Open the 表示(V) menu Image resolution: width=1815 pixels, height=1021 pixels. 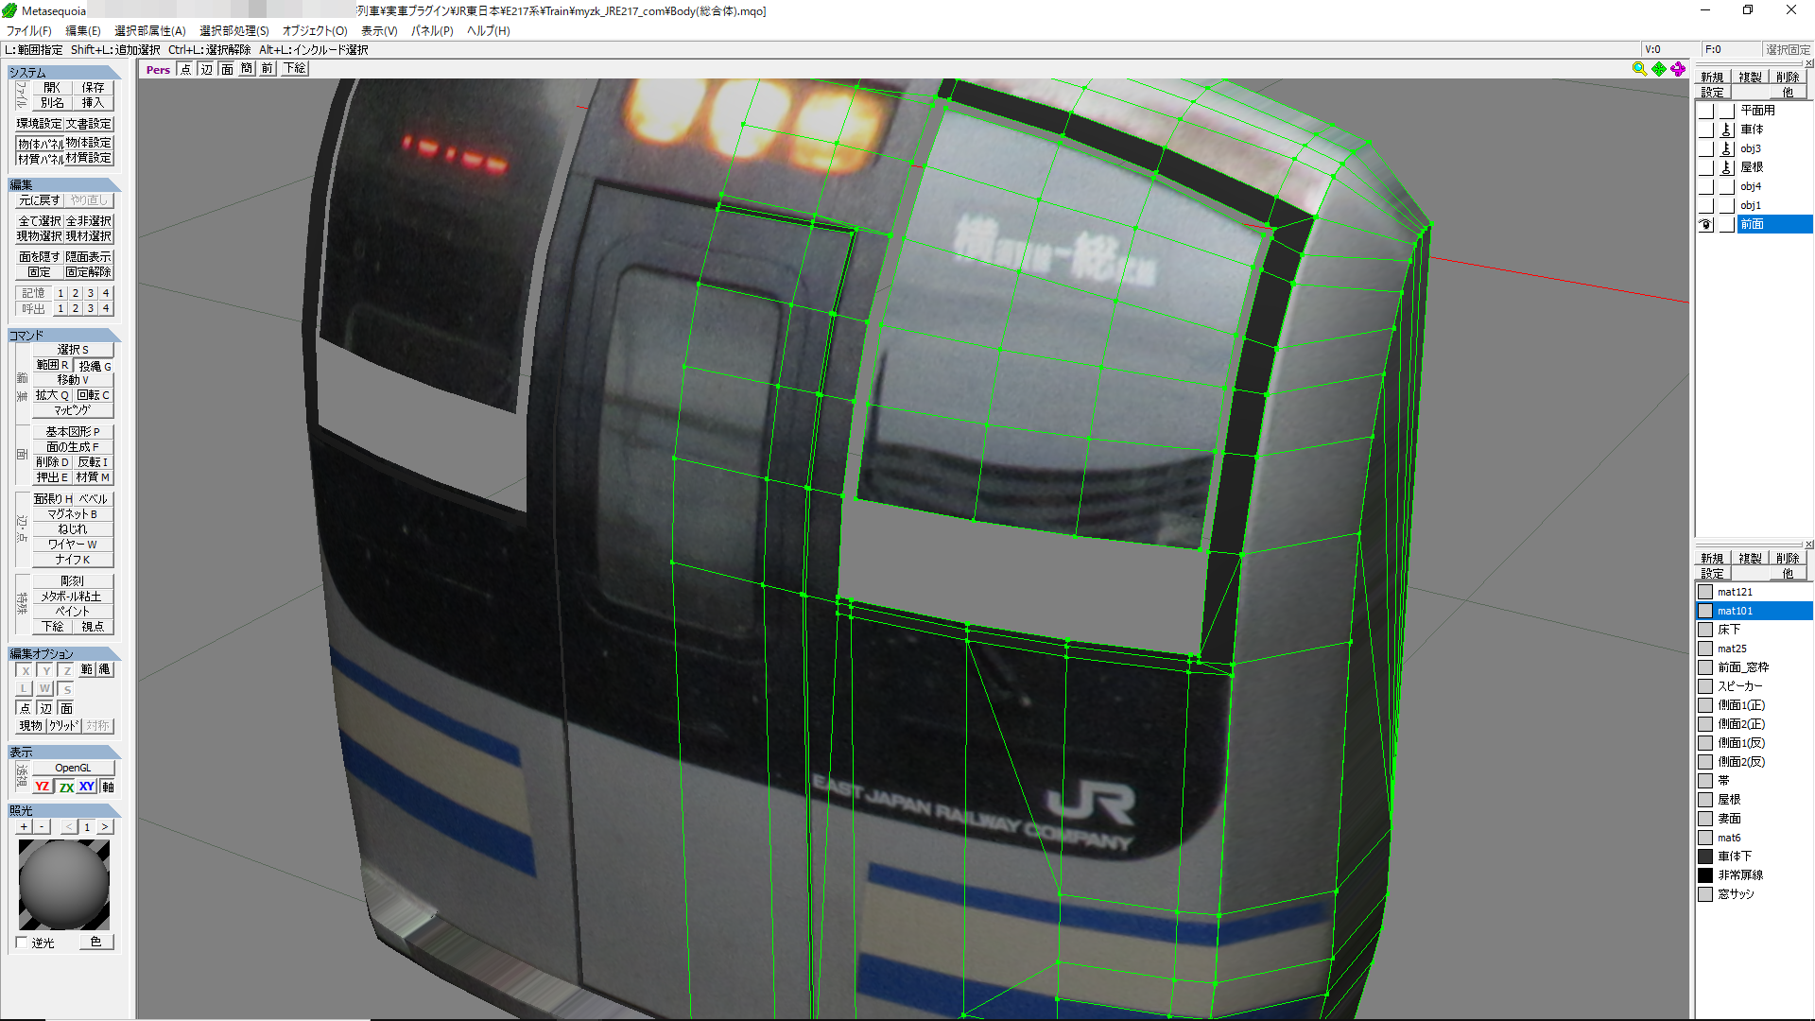[x=379, y=31]
